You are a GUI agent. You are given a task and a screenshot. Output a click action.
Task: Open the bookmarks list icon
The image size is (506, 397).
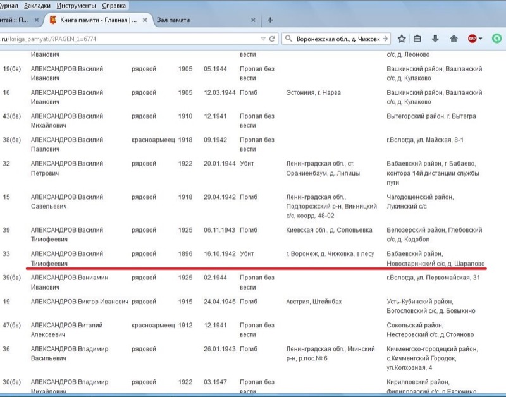click(x=417, y=39)
